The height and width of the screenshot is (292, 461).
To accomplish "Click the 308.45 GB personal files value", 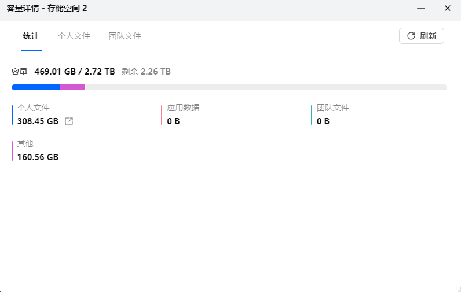I will click(38, 121).
